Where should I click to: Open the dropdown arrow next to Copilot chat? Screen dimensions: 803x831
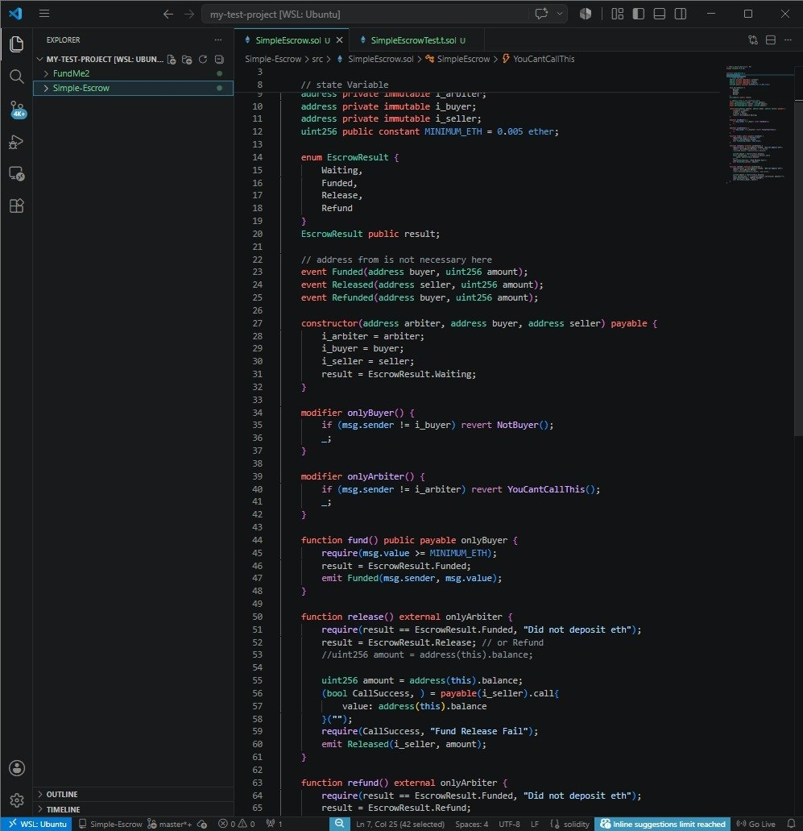[x=559, y=14]
